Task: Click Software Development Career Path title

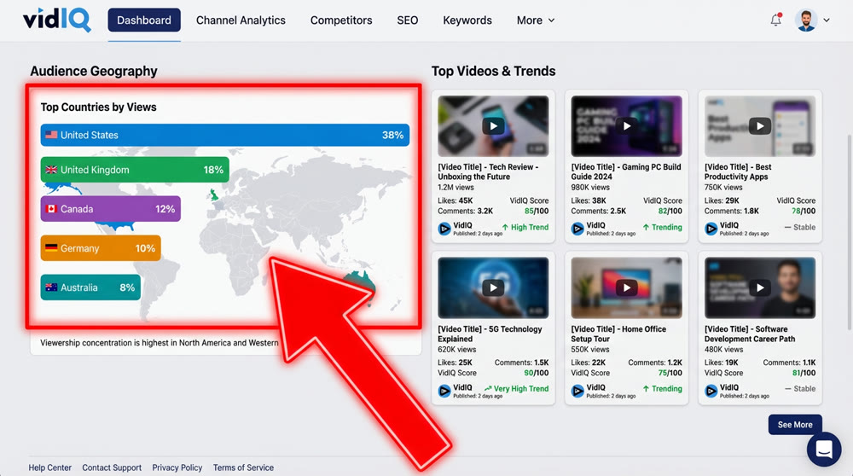Action: [750, 334]
